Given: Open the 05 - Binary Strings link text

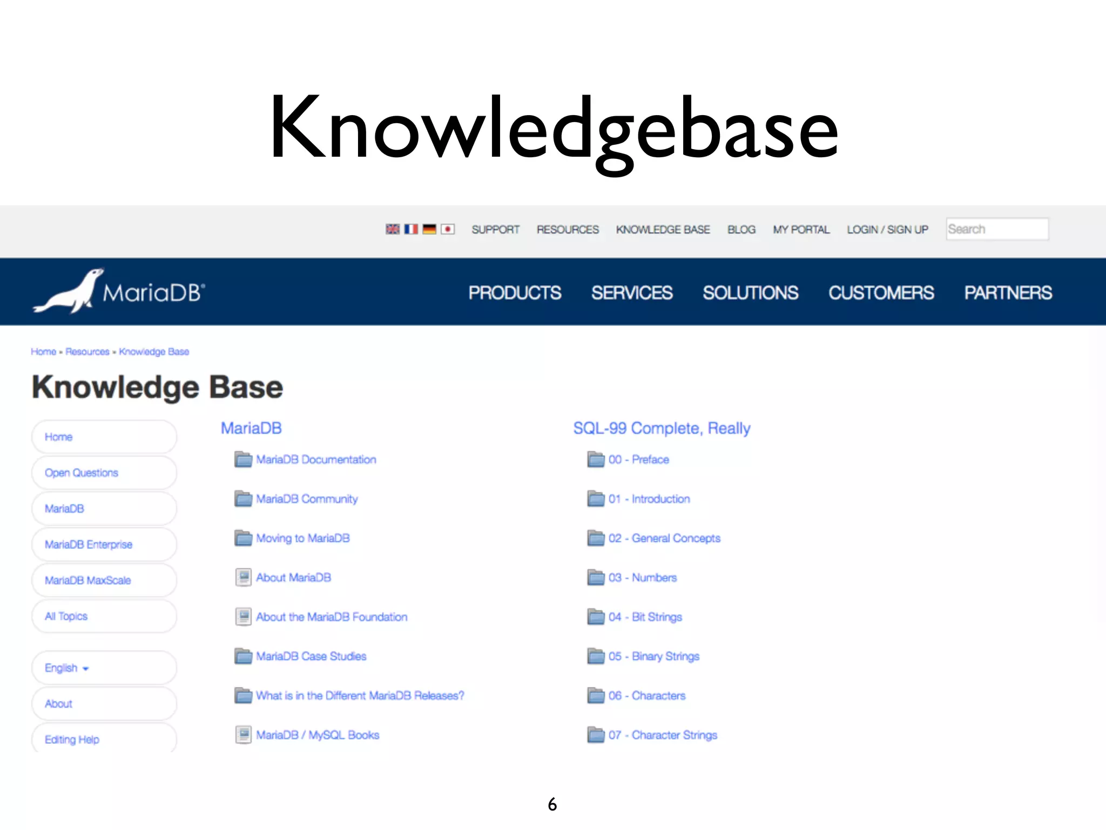Looking at the screenshot, I should pyautogui.click(x=654, y=656).
